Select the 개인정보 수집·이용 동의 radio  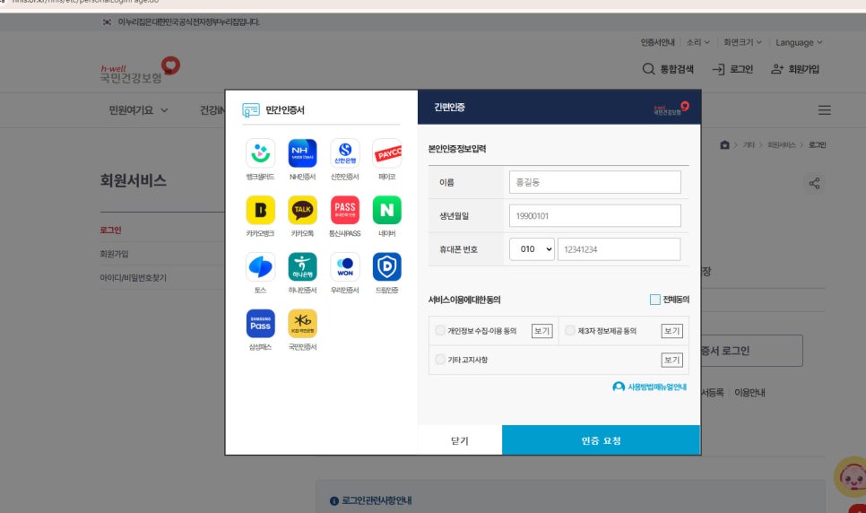tap(440, 331)
